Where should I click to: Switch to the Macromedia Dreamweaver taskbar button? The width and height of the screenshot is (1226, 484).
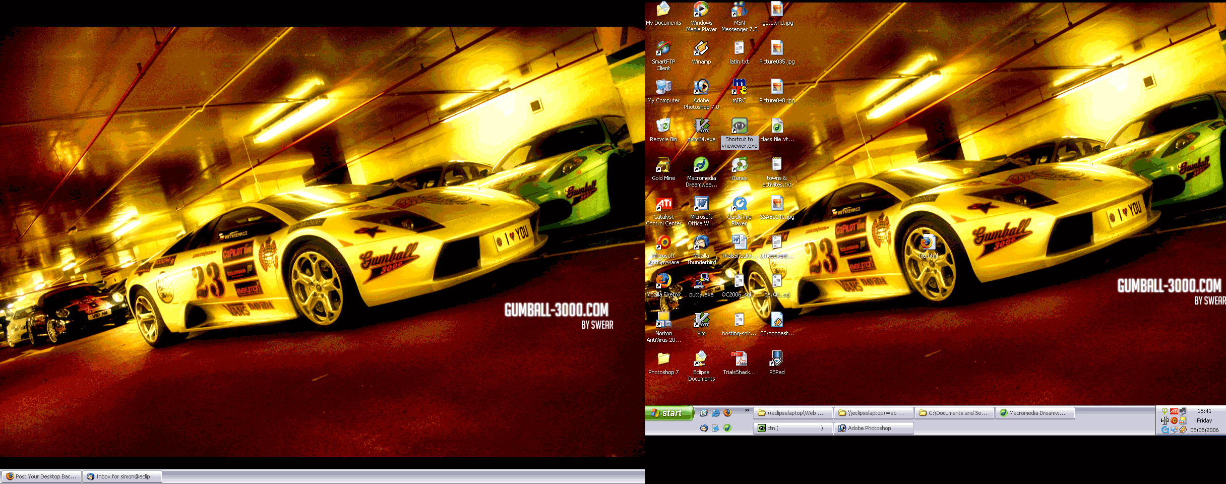click(x=1035, y=413)
